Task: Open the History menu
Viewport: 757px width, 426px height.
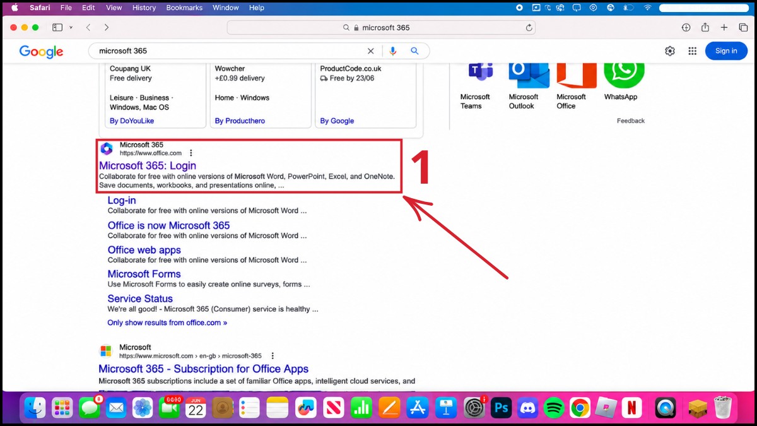Action: tap(144, 8)
